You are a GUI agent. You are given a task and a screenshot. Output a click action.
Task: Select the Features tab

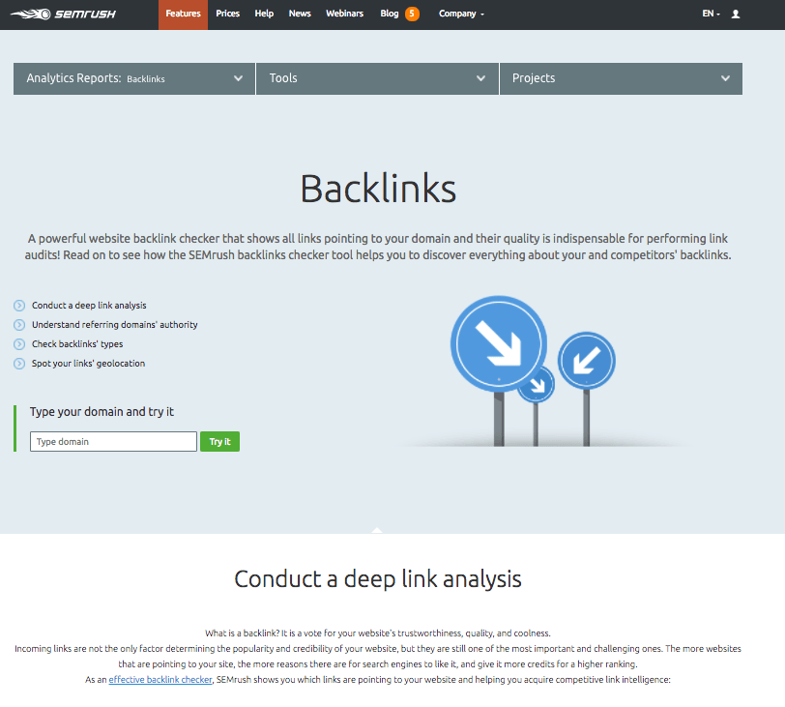click(184, 15)
